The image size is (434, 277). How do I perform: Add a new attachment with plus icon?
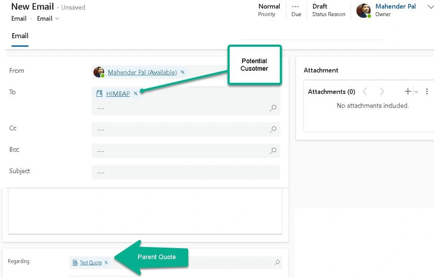coord(407,91)
